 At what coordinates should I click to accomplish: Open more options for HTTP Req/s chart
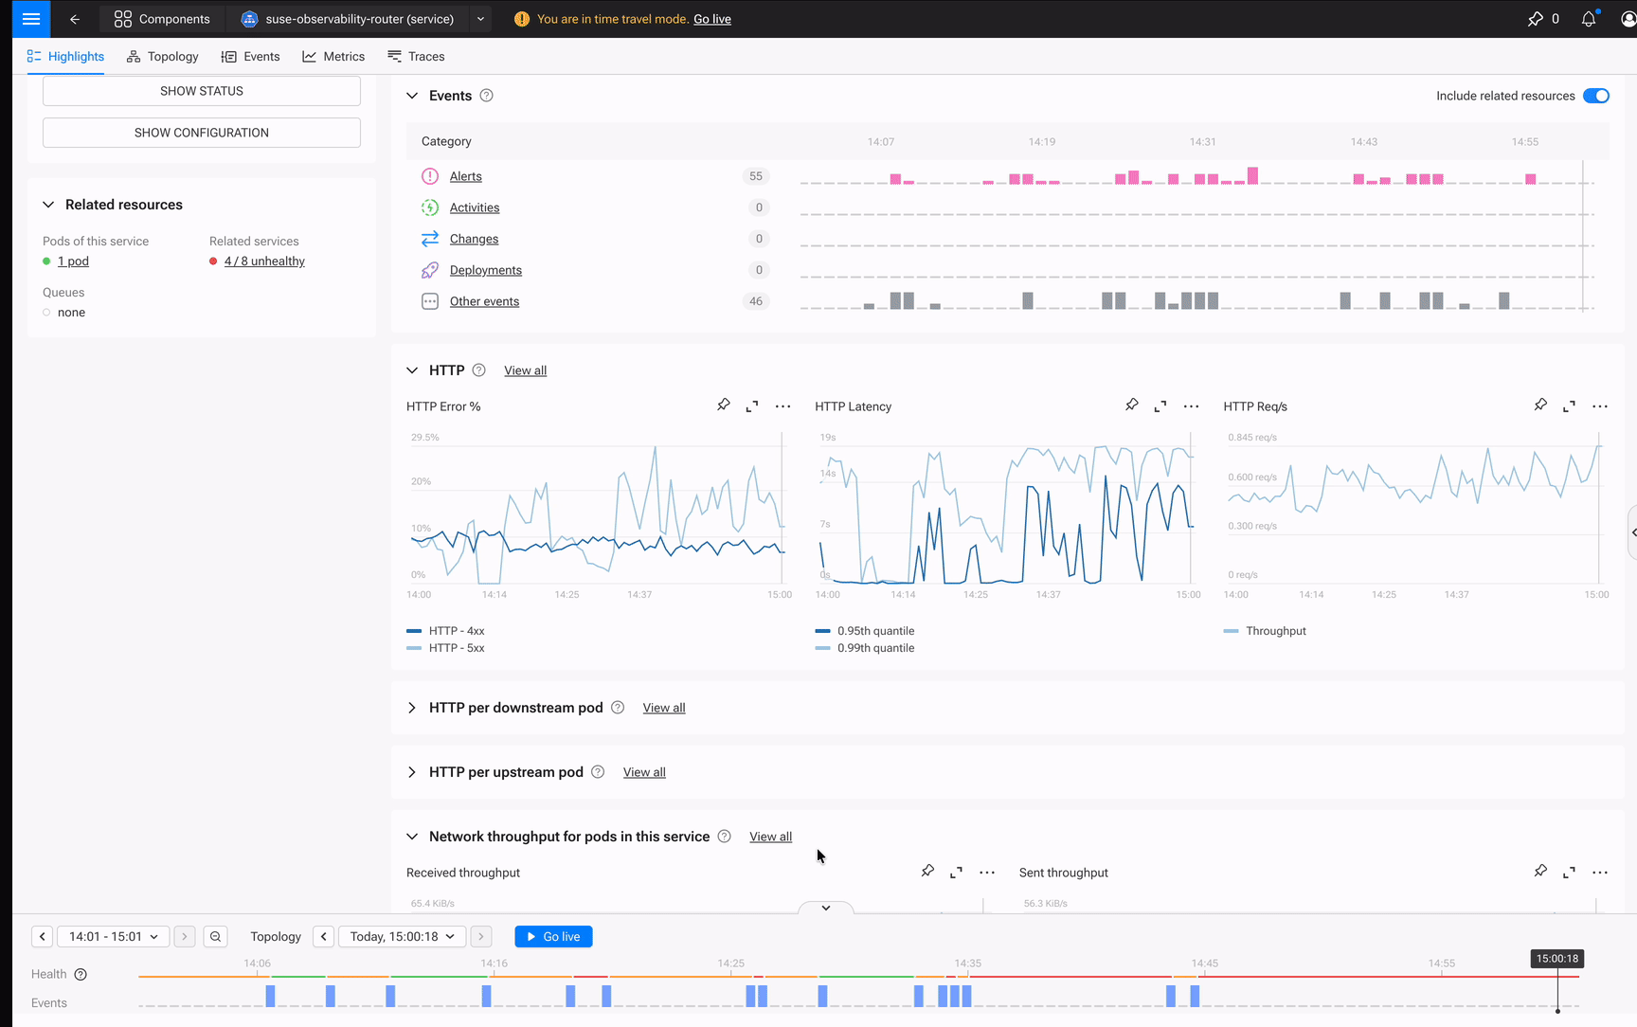[1599, 405]
